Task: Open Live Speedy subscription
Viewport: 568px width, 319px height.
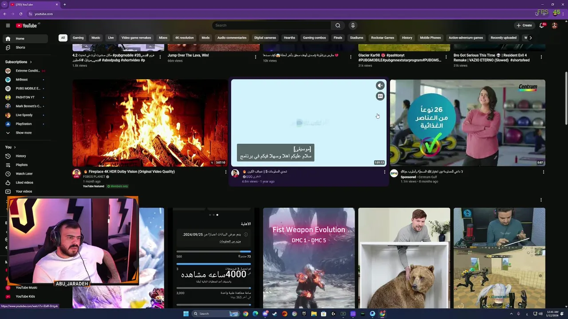Action: point(25,115)
